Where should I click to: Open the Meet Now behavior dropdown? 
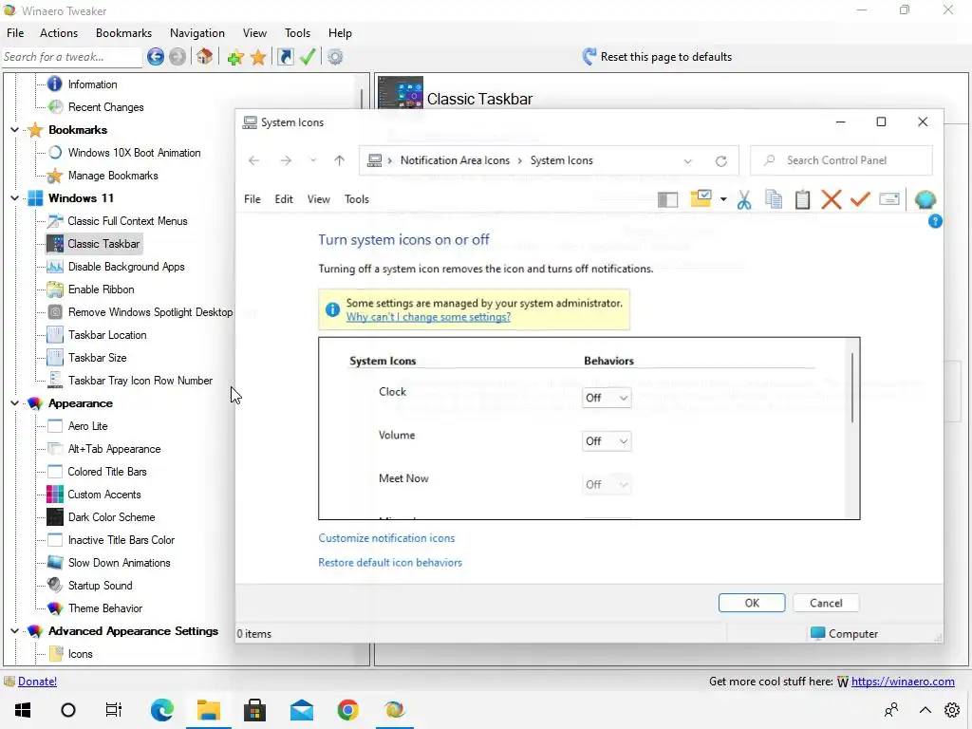pyautogui.click(x=607, y=485)
